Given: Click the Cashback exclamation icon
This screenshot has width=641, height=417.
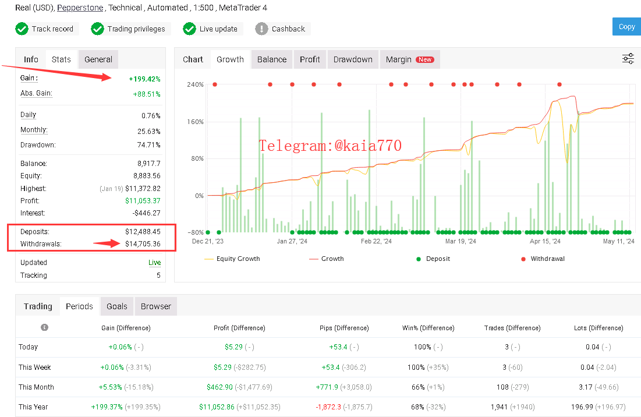Looking at the screenshot, I should pos(261,29).
